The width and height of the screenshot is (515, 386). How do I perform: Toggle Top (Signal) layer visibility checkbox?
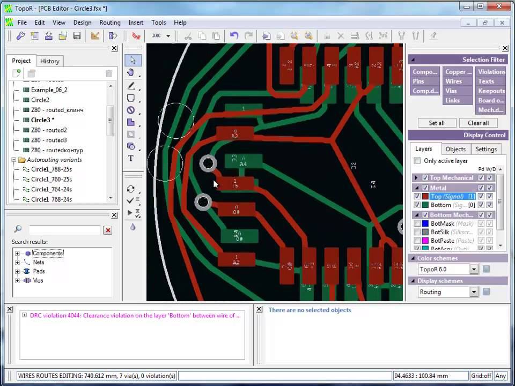pyautogui.click(x=417, y=196)
